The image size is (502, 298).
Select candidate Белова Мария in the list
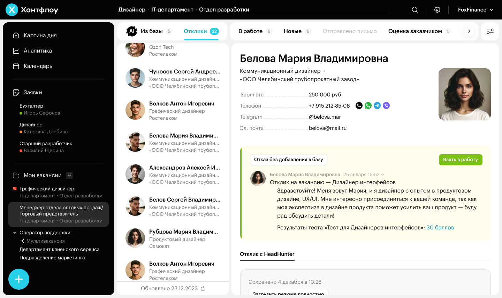click(x=173, y=142)
